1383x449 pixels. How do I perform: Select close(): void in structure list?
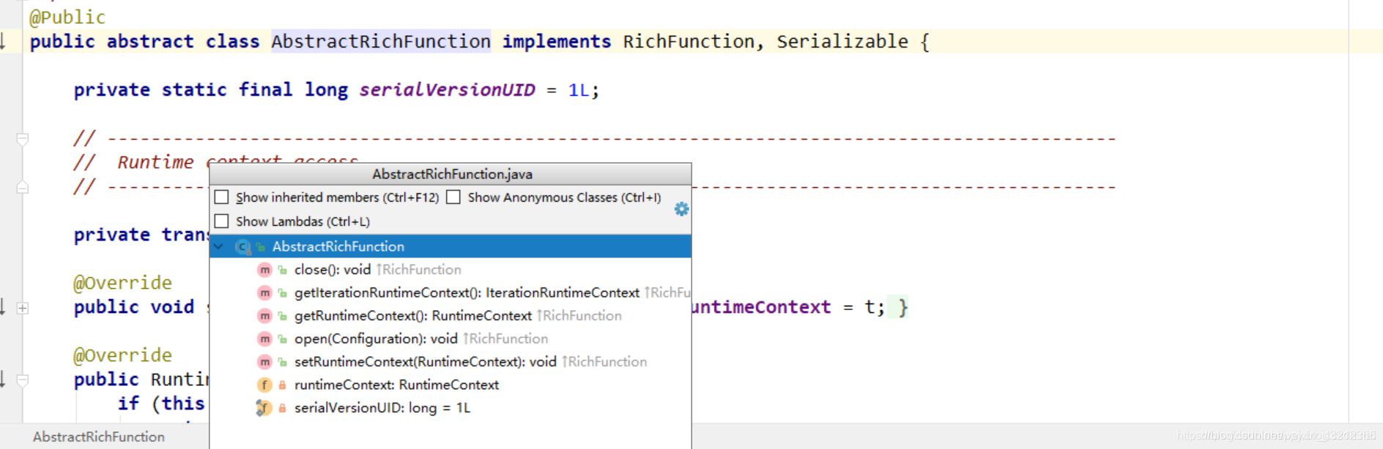[451, 270]
